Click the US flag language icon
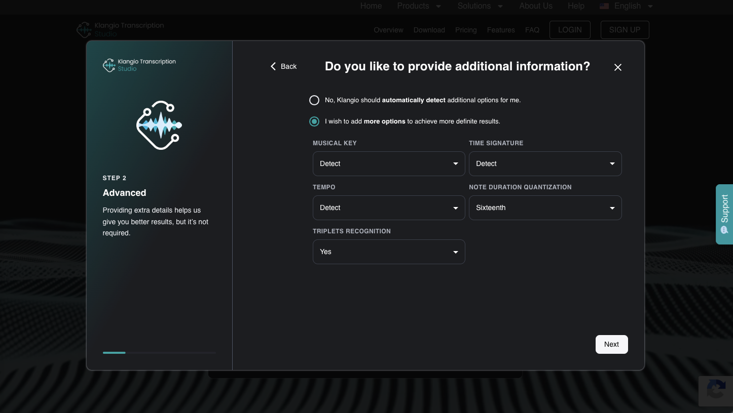 coord(604,6)
